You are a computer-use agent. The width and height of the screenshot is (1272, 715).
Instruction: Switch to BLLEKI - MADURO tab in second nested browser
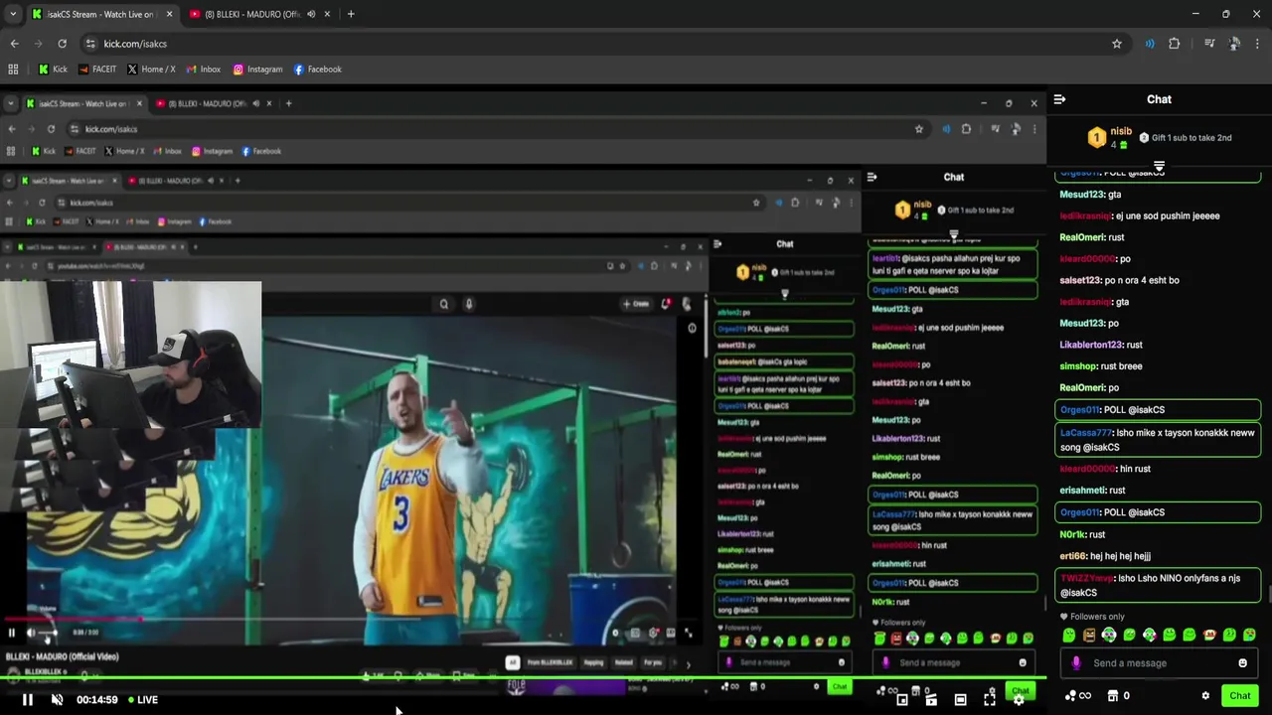coord(207,103)
